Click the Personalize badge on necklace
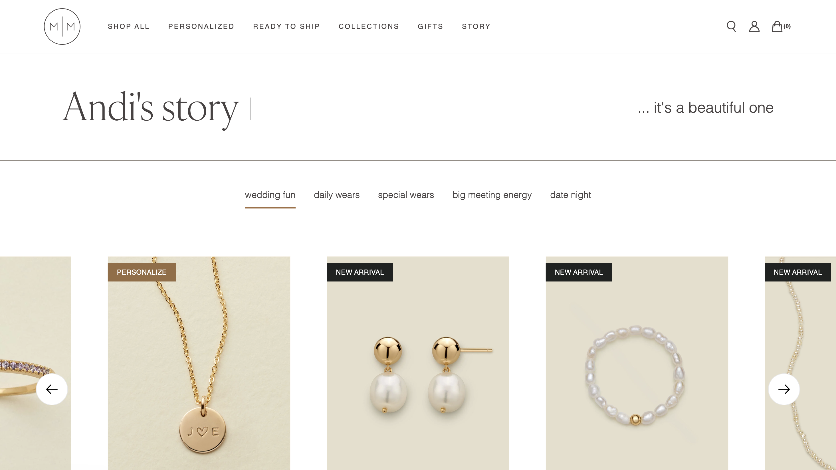 coord(142,272)
